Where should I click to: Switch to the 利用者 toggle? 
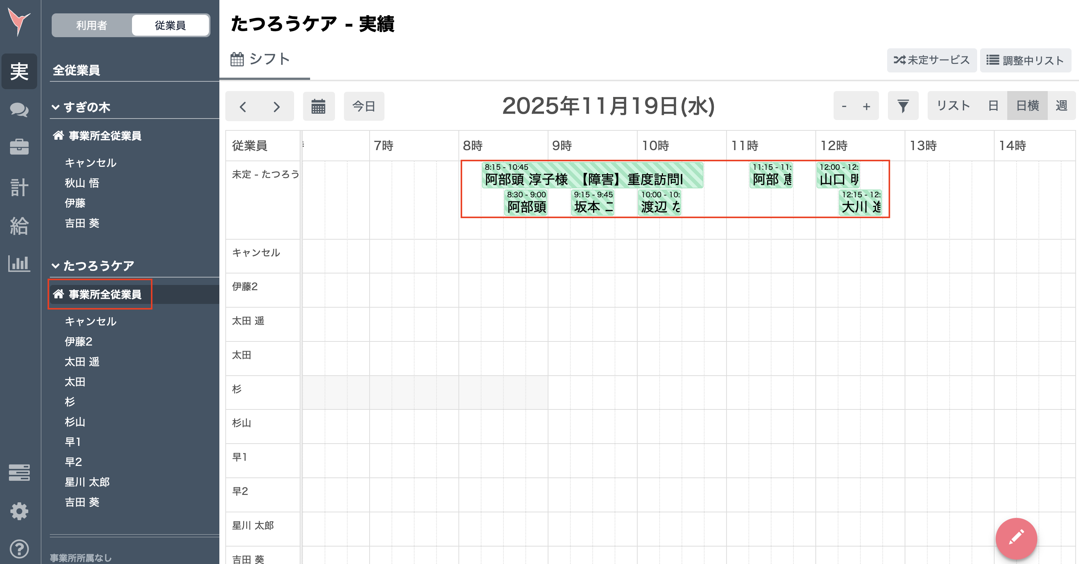point(92,25)
